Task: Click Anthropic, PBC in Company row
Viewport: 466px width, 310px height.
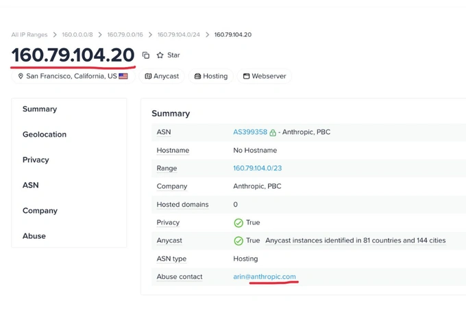Action: tap(257, 186)
